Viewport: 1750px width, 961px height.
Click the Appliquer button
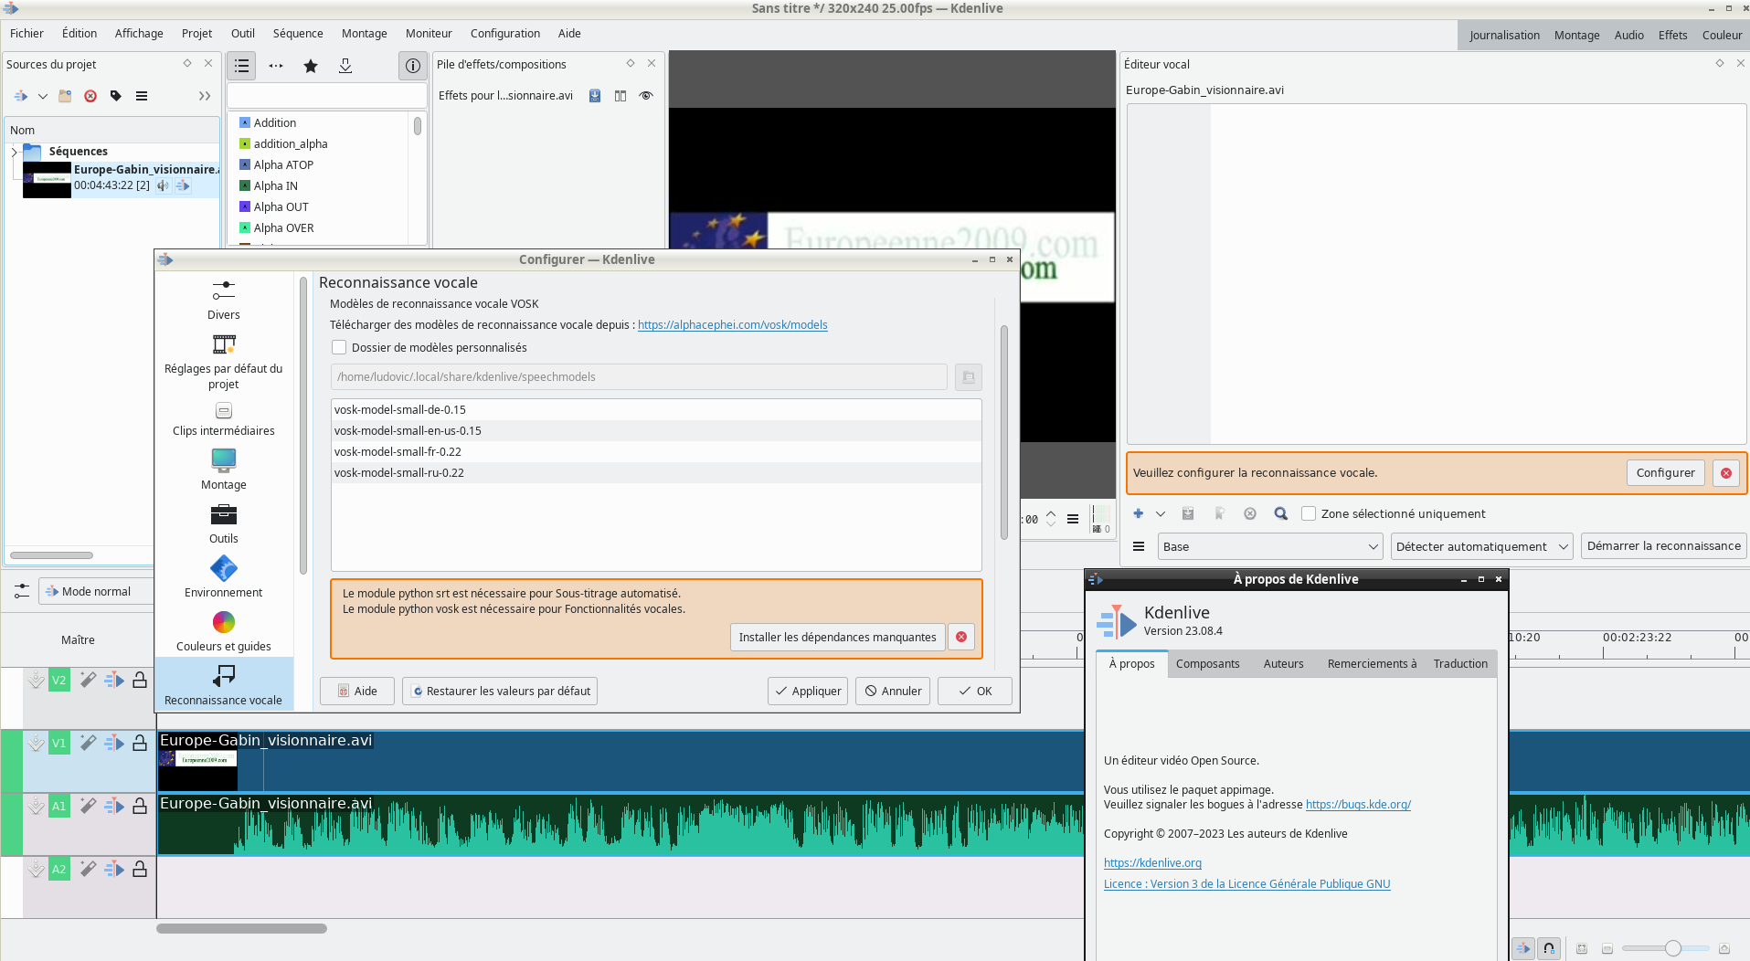[808, 692]
